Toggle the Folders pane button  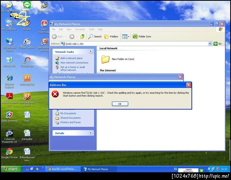[x=111, y=36]
